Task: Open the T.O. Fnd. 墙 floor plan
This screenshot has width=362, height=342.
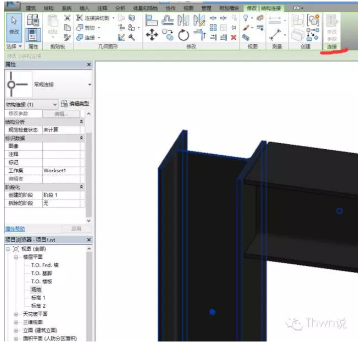Action: click(x=45, y=265)
